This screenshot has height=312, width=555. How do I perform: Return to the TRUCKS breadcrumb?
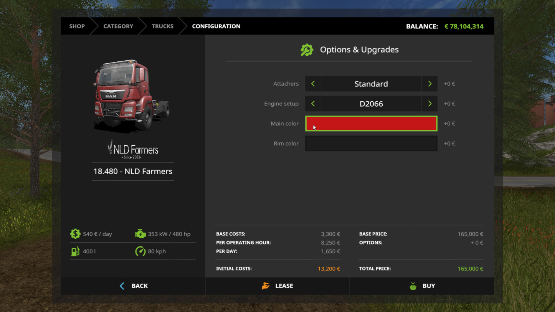click(162, 26)
